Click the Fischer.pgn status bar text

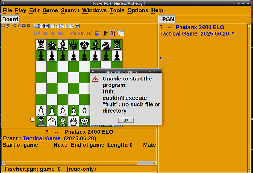50,169
